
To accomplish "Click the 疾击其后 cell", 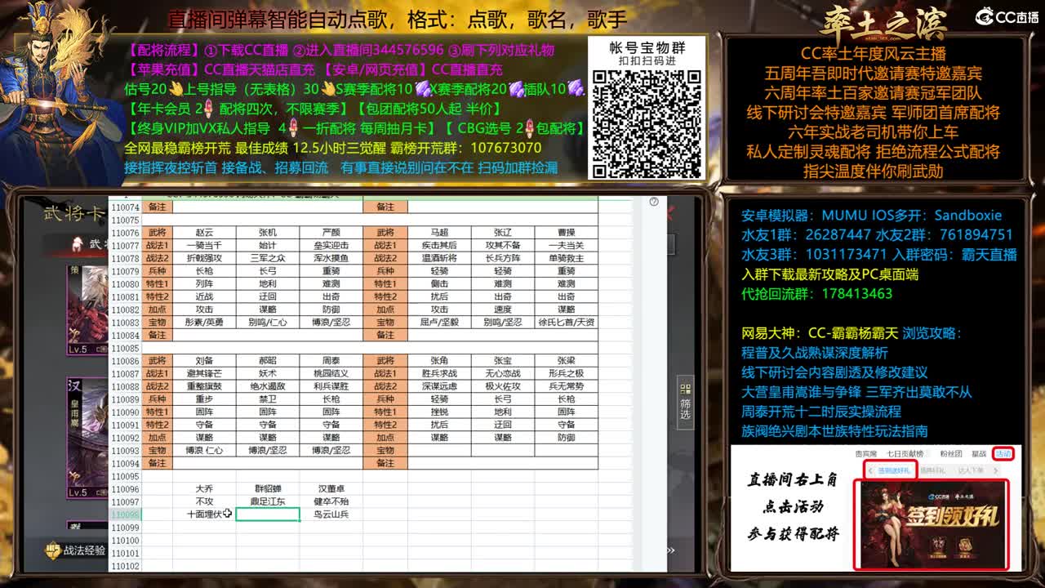I will point(439,246).
